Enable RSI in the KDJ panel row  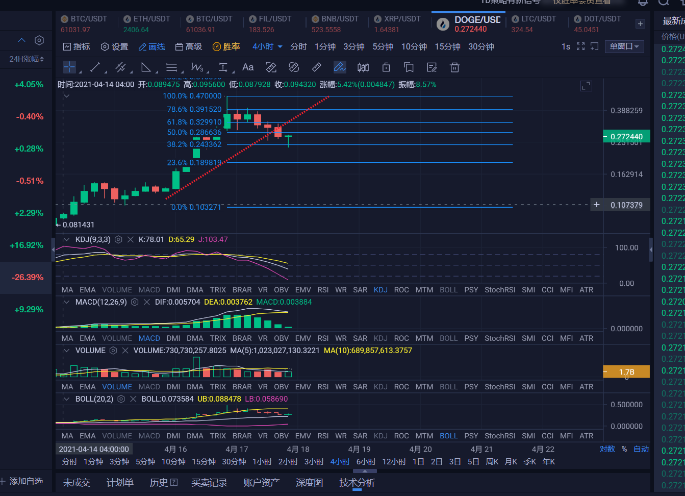coord(323,290)
